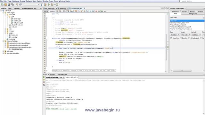Switch to Border tab in Style Builder
The height and width of the screenshot is (115, 205).
tap(184, 12)
